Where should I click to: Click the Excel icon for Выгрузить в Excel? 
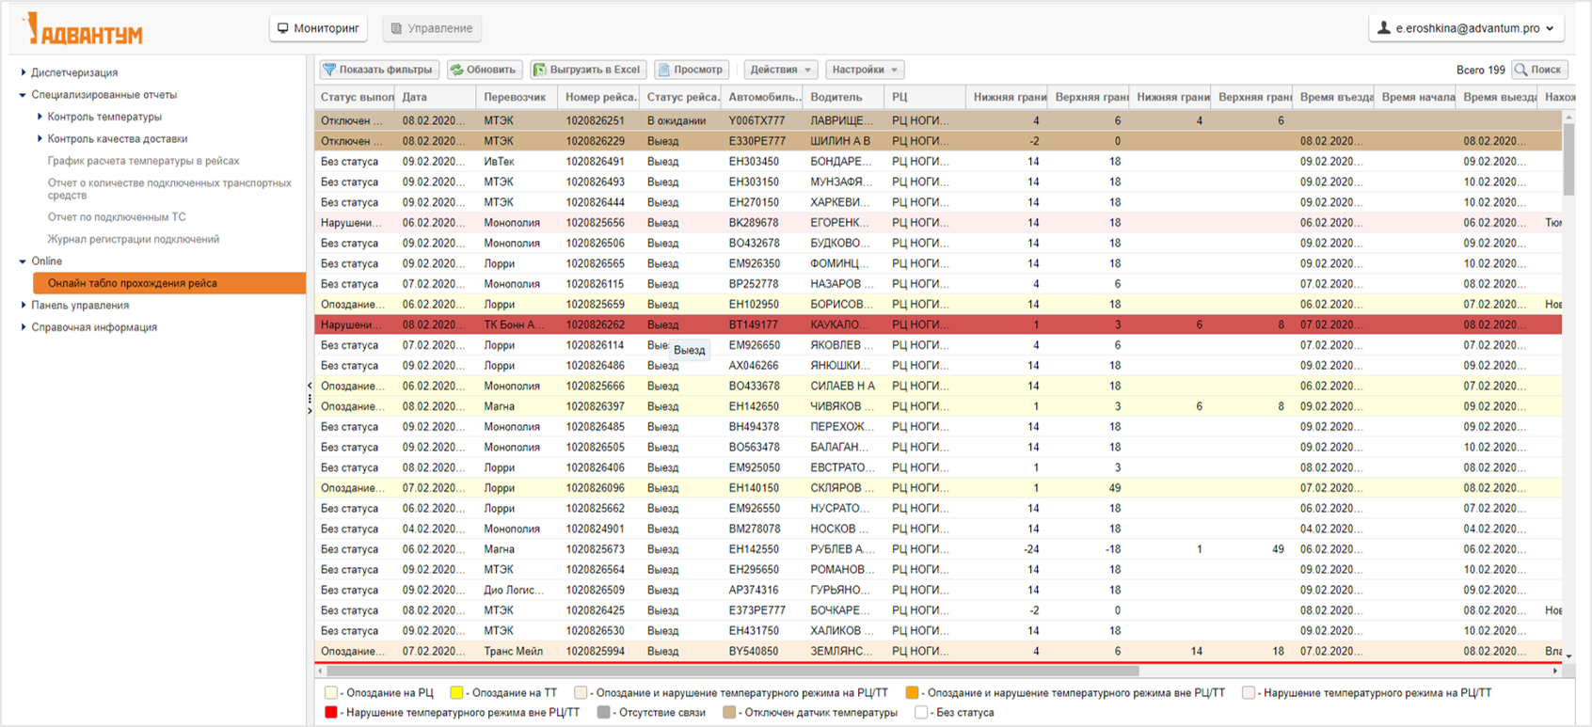click(x=539, y=70)
